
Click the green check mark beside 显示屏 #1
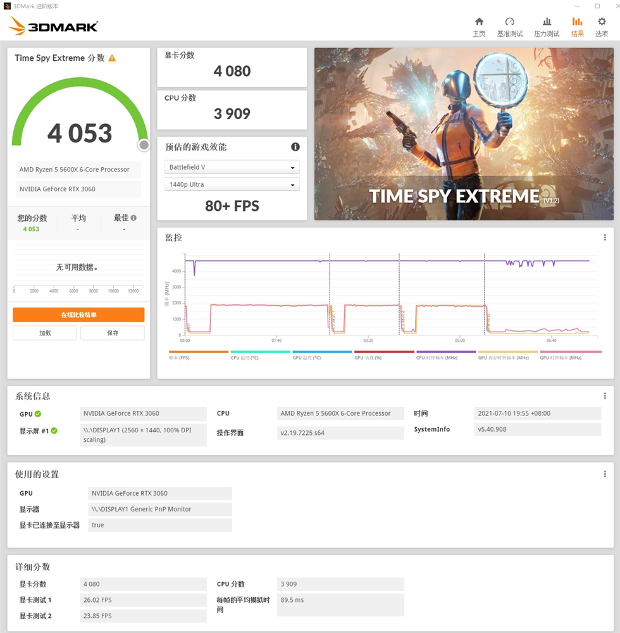(x=54, y=430)
